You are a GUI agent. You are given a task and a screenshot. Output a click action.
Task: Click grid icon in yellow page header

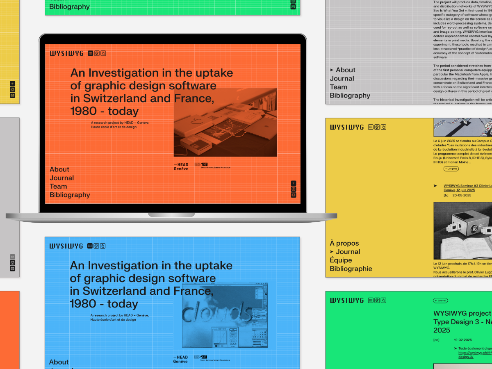[371, 127]
